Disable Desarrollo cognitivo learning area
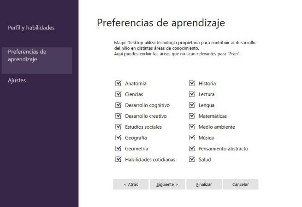302x207 pixels. (118, 105)
